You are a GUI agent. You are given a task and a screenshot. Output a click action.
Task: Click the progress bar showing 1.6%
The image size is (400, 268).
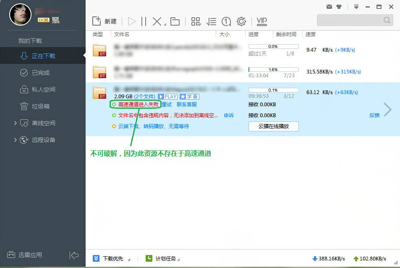[x=273, y=69]
